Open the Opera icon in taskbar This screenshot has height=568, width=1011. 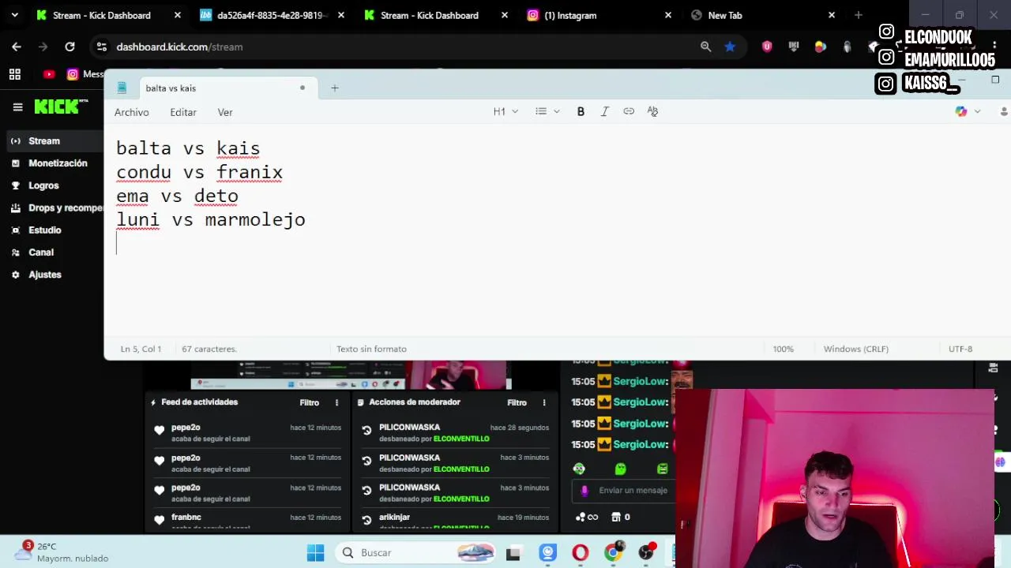click(581, 553)
